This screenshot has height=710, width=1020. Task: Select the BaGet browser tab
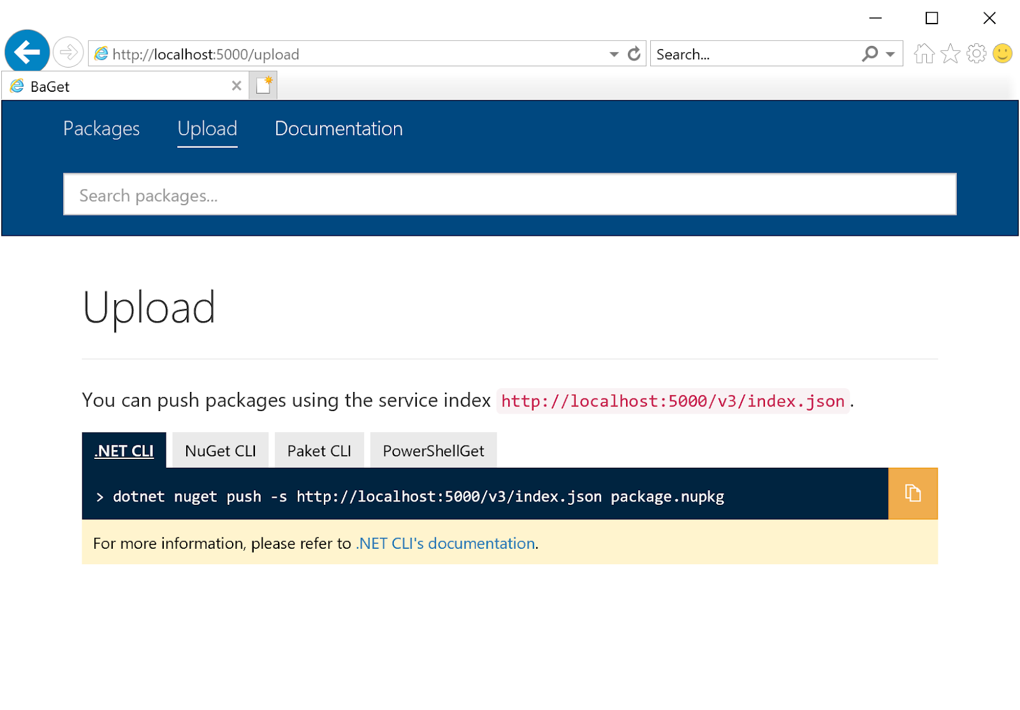coord(125,86)
